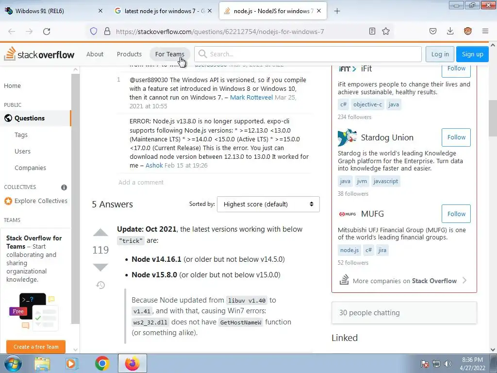Go to Home in left sidebar
Image resolution: width=497 pixels, height=373 pixels.
tap(12, 85)
